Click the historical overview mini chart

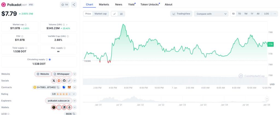175,99
